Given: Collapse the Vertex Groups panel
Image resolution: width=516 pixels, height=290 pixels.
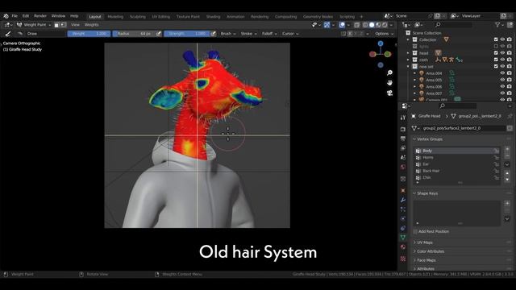Looking at the screenshot, I should click(x=430, y=139).
